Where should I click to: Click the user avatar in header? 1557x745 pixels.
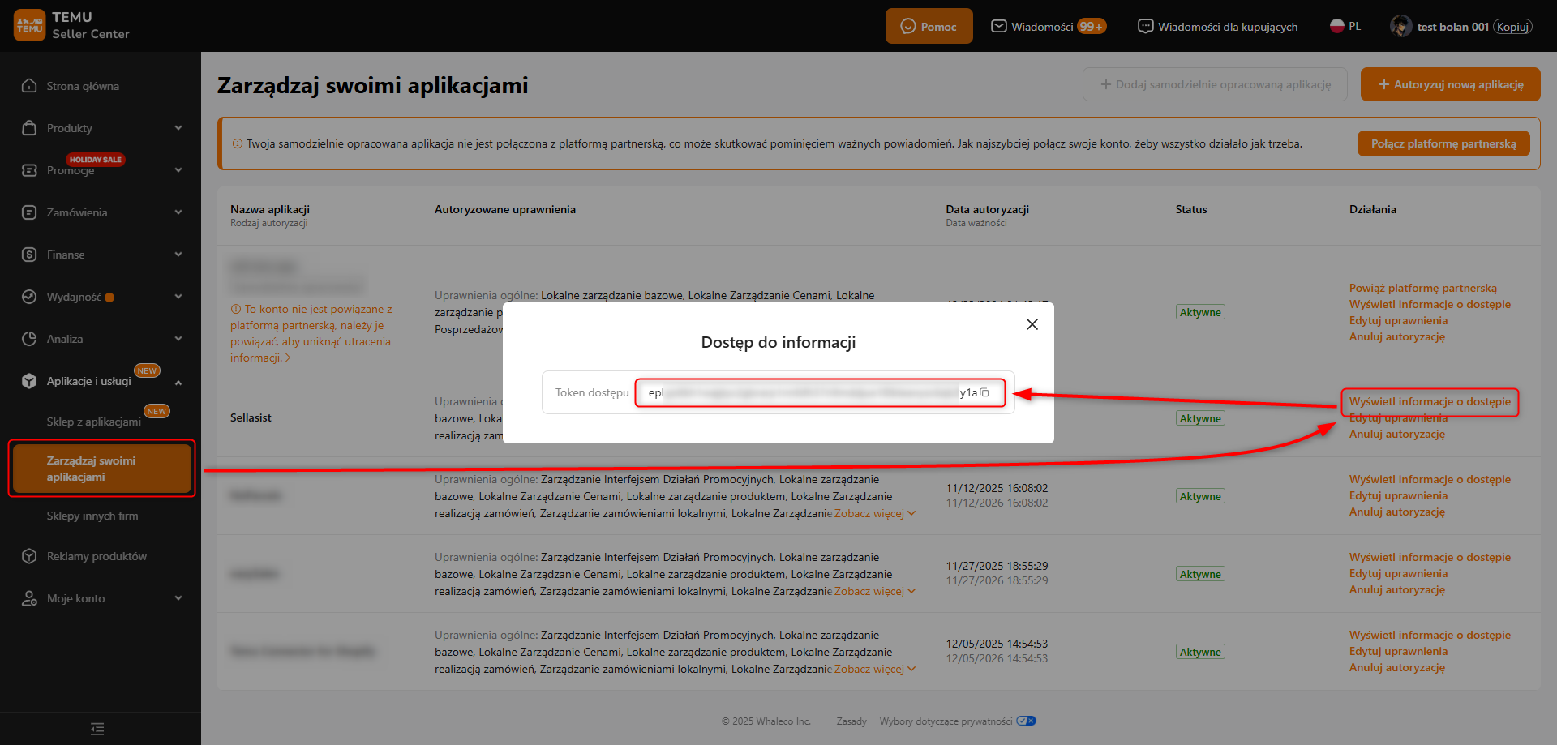(1400, 27)
